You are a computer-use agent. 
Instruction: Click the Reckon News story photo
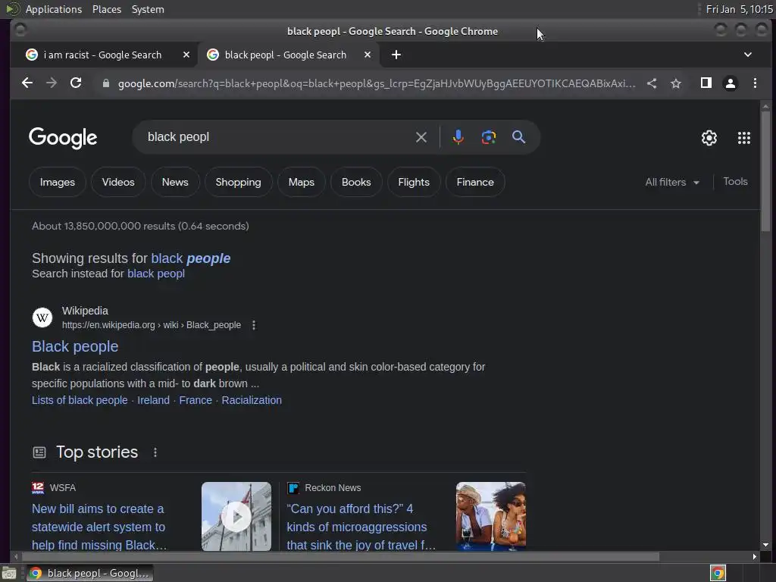click(491, 516)
